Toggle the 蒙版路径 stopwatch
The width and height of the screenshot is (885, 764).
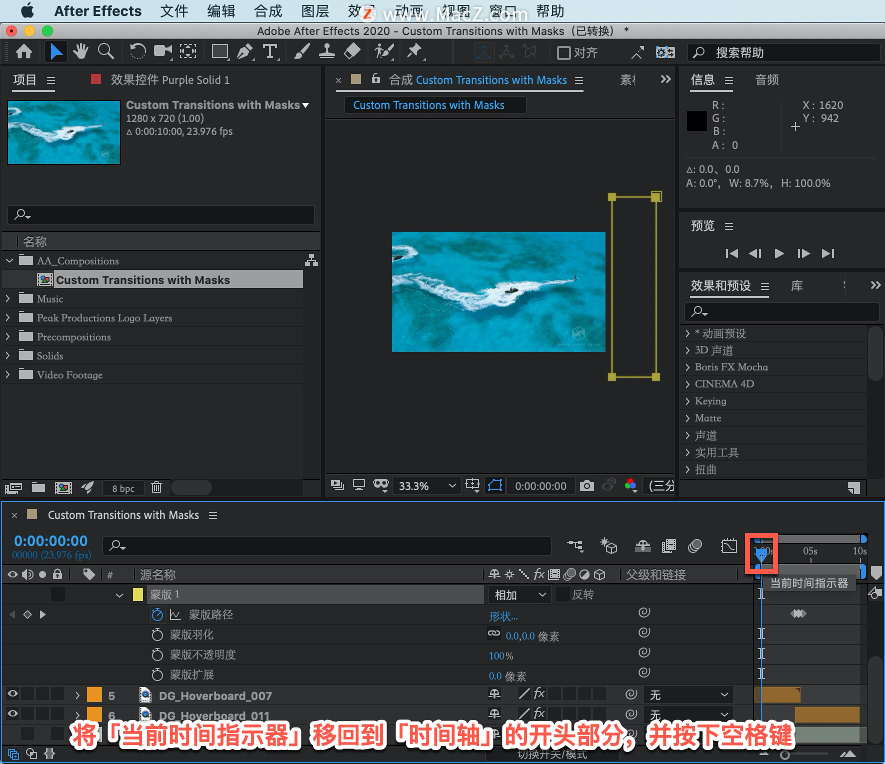tap(157, 614)
